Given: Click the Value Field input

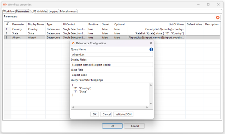Looking at the screenshot, I should [112, 75].
